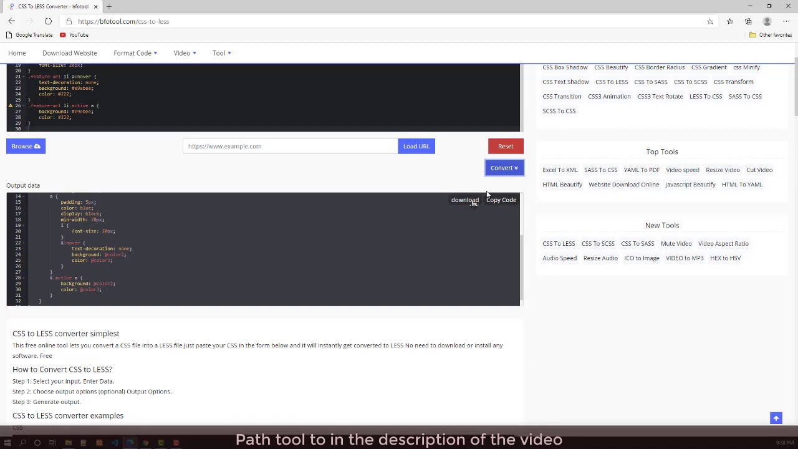Focus the URL input field
798x449 pixels.
[x=290, y=146]
